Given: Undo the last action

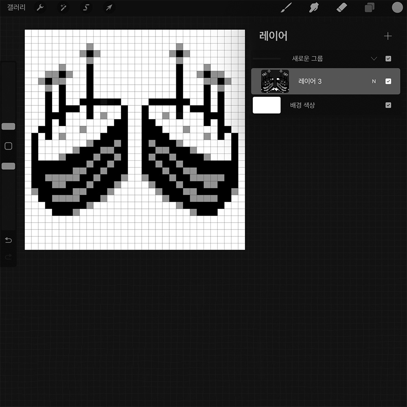Looking at the screenshot, I should 8,240.
